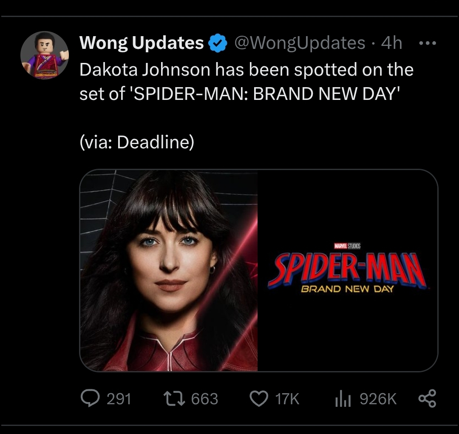Click the reply speech bubble icon

coord(89,399)
